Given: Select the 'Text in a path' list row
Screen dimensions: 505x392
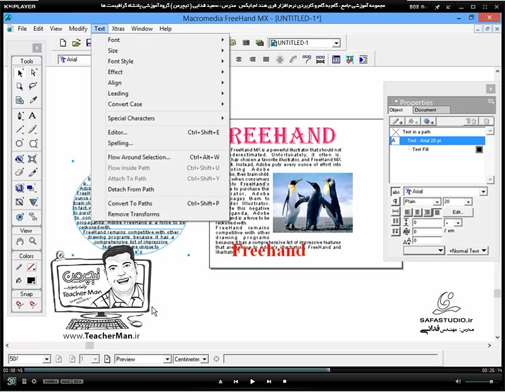Looking at the screenshot, I should pyautogui.click(x=437, y=132).
